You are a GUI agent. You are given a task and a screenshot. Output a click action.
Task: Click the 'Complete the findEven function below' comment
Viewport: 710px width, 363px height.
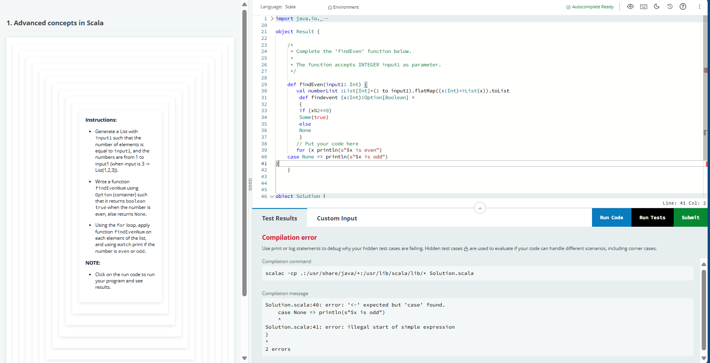point(351,51)
